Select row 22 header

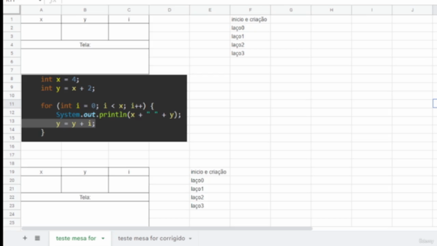click(12, 197)
